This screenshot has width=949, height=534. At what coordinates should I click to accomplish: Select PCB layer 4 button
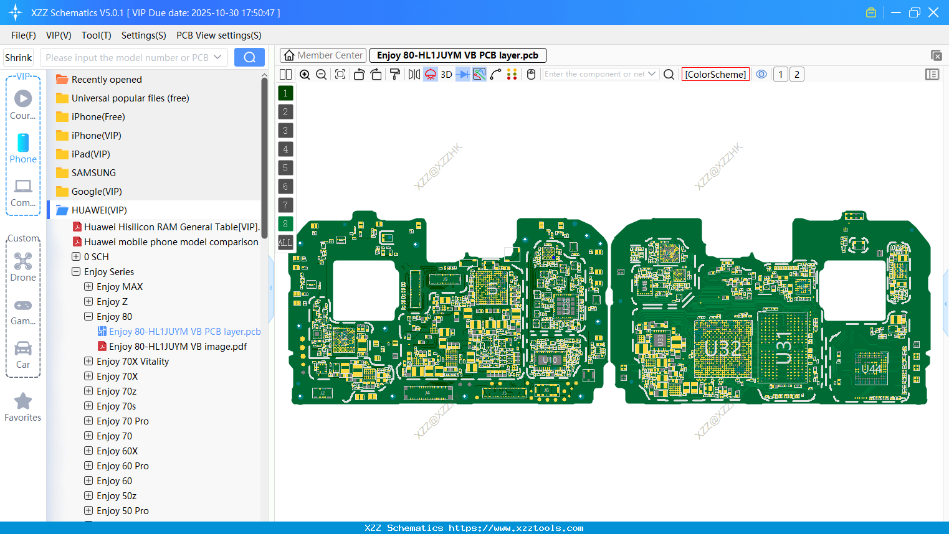tap(285, 149)
